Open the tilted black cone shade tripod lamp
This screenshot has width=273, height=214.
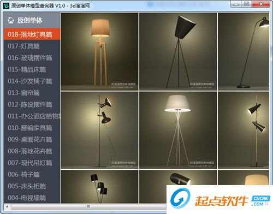coord(178,52)
